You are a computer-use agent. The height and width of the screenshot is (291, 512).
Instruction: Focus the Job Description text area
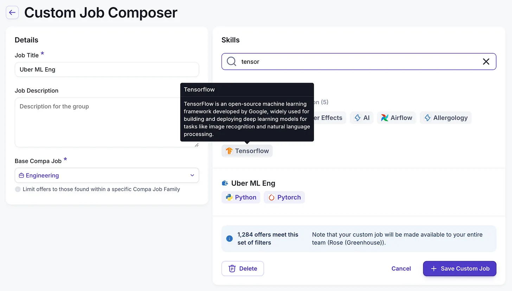tap(107, 122)
